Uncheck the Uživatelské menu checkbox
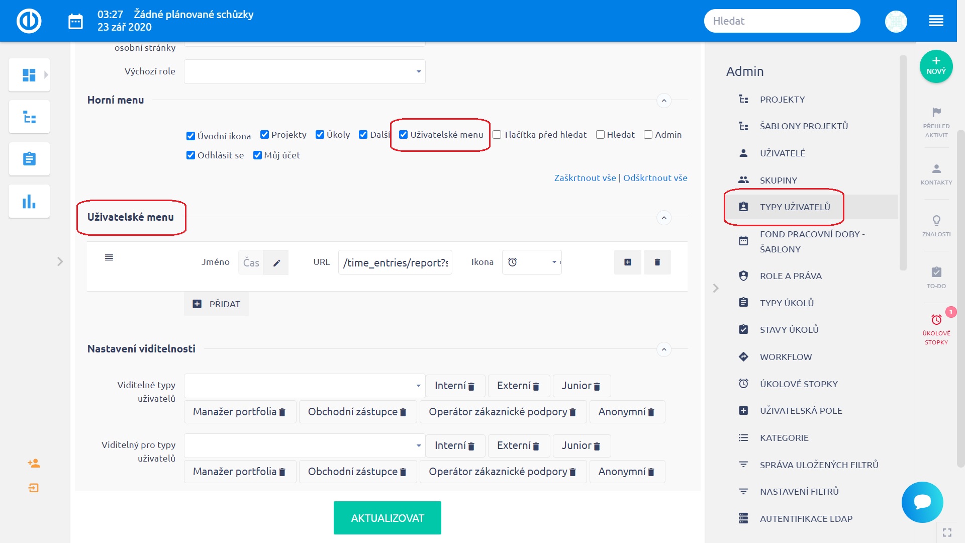Image resolution: width=965 pixels, height=543 pixels. click(x=403, y=135)
